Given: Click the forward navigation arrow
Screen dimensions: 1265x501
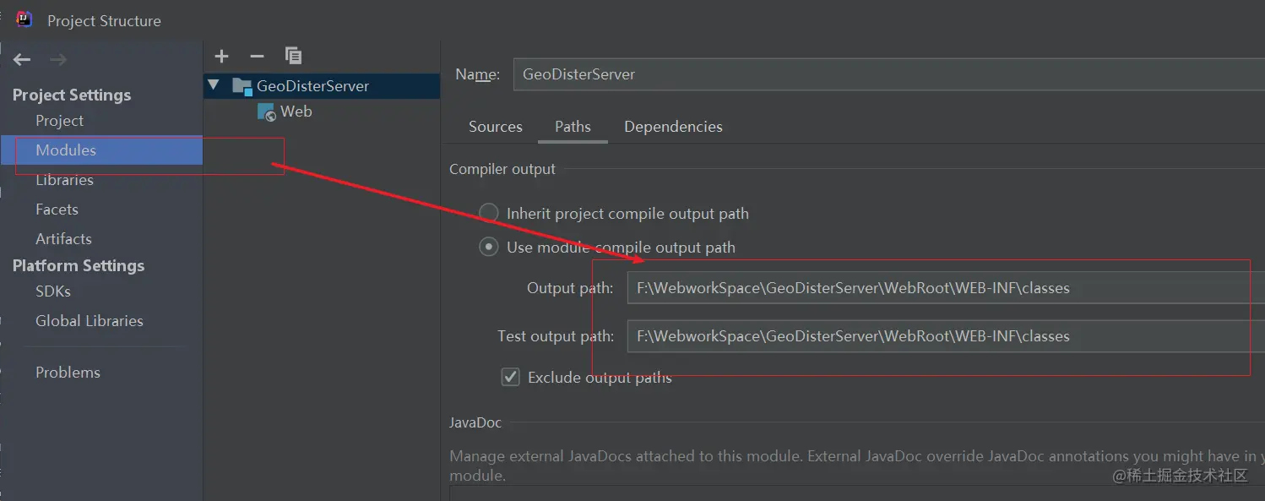Looking at the screenshot, I should 58,59.
